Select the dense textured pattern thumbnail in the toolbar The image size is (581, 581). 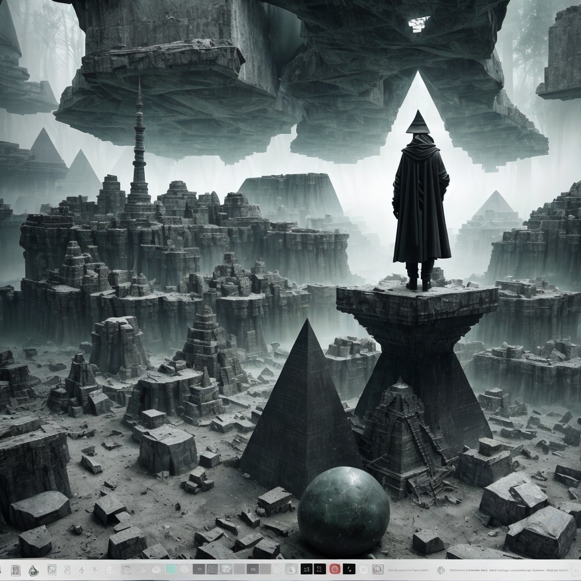[212, 570]
